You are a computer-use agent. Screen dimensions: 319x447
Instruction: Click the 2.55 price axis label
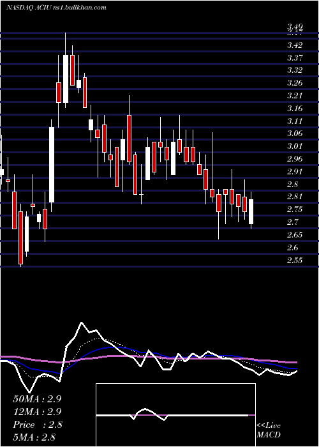click(295, 261)
